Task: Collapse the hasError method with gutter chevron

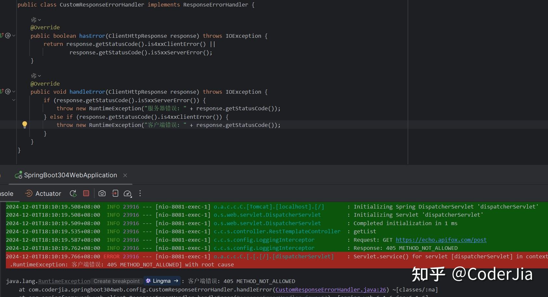Action: click(x=14, y=36)
